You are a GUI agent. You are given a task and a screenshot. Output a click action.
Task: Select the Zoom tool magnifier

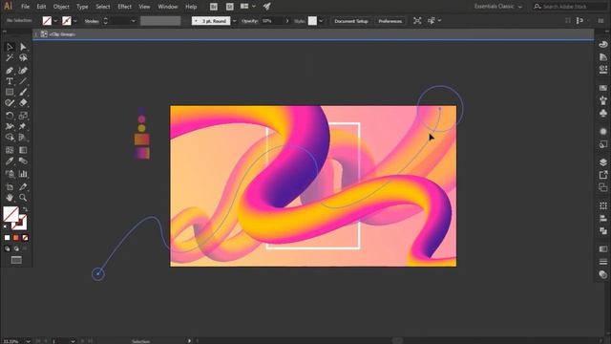23,198
